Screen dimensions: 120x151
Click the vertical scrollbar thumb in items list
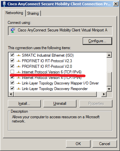[109, 80]
